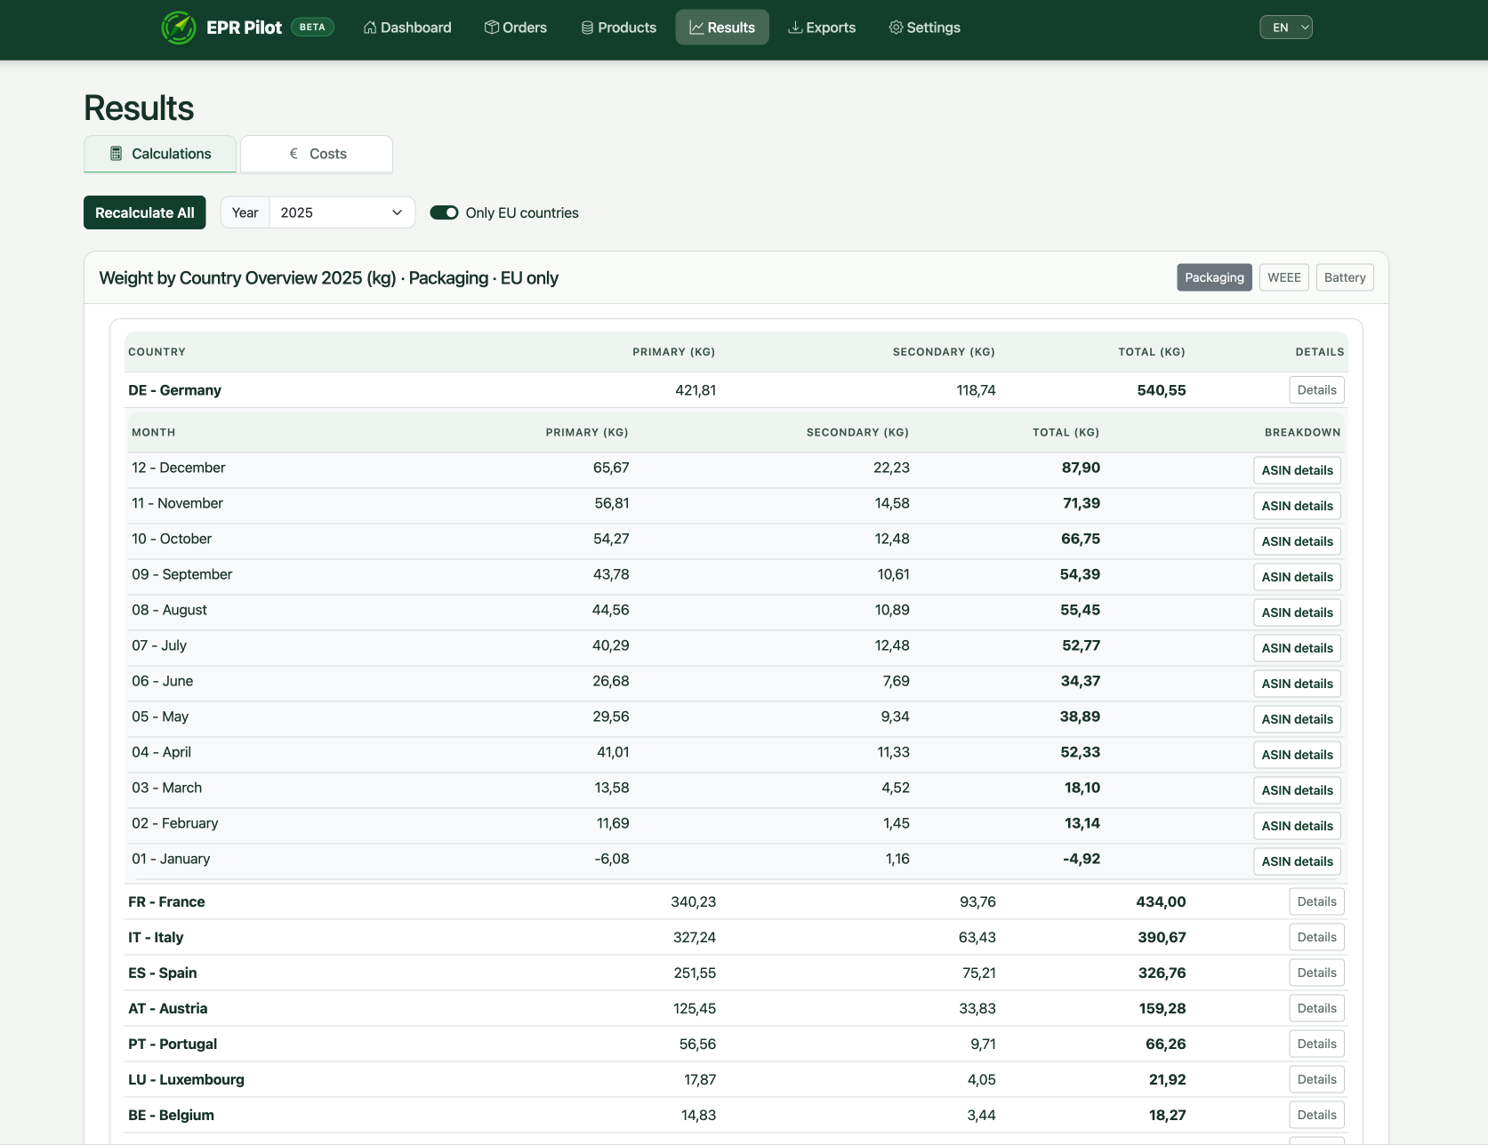
Task: Switch to the Costs tab
Action: pyautogui.click(x=317, y=154)
